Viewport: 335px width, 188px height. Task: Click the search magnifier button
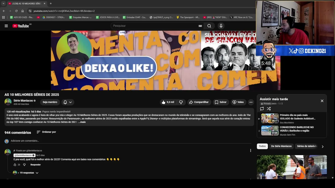pos(209,26)
